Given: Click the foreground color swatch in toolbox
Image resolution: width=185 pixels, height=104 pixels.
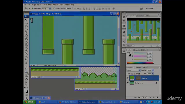Looking at the screenshot, I should (x=25, y=90).
